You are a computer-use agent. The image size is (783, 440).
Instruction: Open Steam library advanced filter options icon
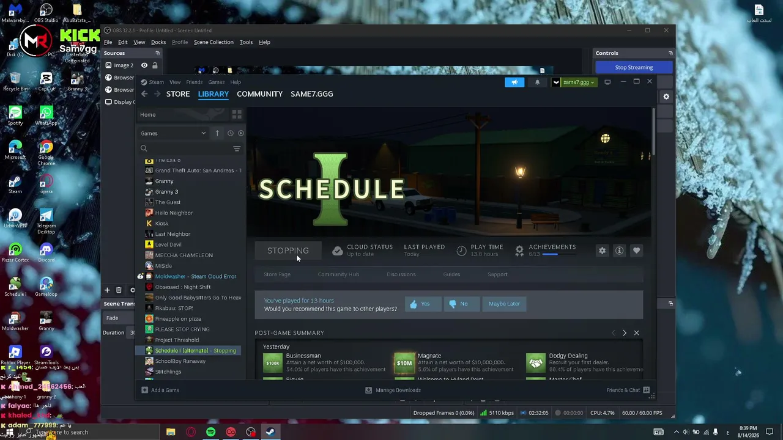pyautogui.click(x=237, y=148)
